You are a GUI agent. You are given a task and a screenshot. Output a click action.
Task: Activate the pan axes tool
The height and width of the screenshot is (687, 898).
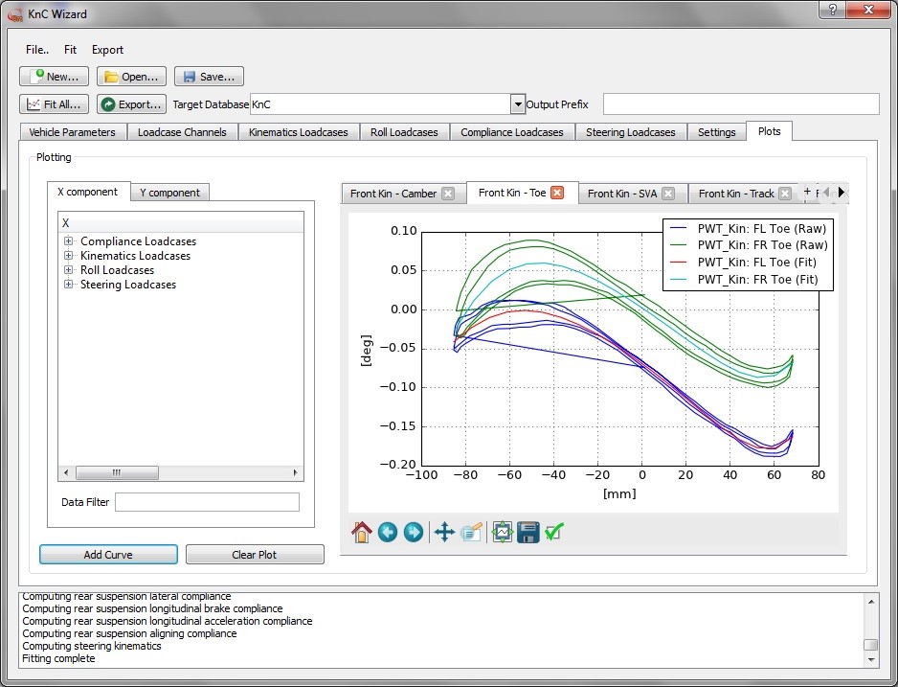click(x=444, y=532)
